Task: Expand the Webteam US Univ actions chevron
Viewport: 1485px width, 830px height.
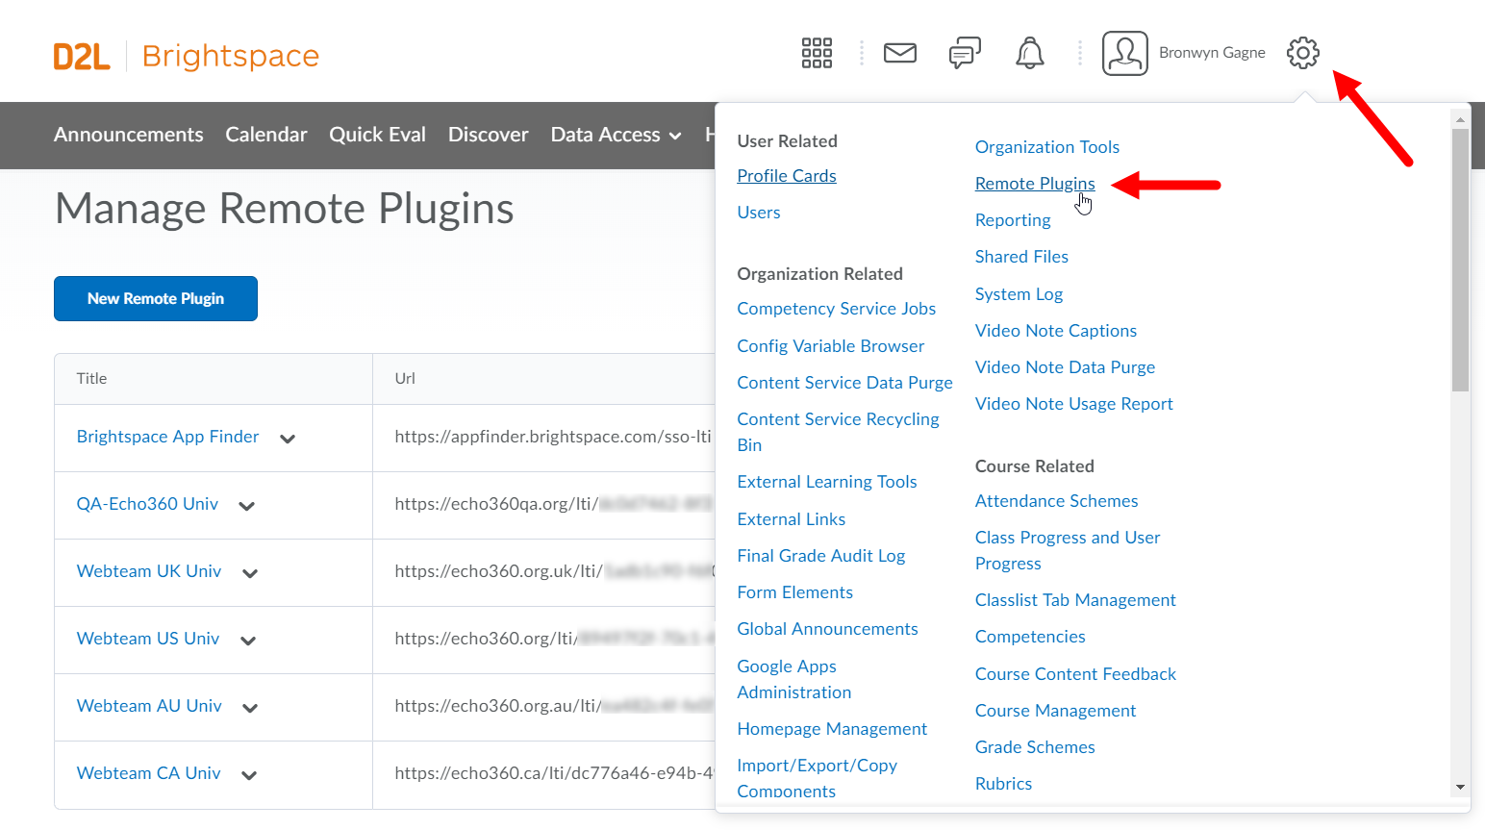Action: click(248, 641)
